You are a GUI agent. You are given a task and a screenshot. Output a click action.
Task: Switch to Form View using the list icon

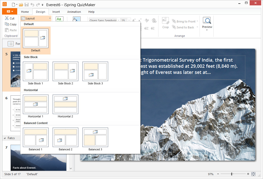(x=11, y=44)
